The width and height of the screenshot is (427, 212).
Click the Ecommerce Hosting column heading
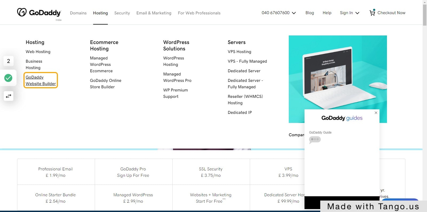pyautogui.click(x=104, y=45)
